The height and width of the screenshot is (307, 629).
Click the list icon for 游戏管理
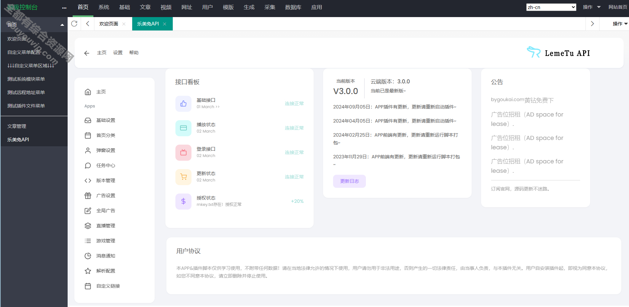pyautogui.click(x=88, y=241)
